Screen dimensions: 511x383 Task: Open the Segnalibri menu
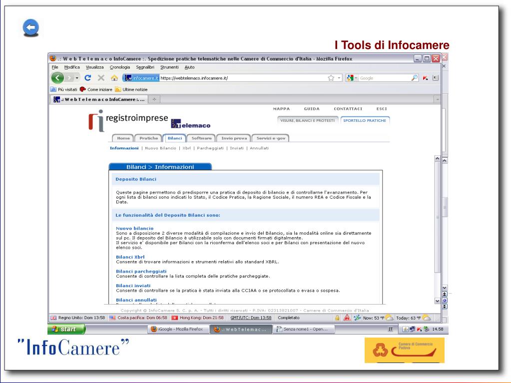pyautogui.click(x=145, y=67)
